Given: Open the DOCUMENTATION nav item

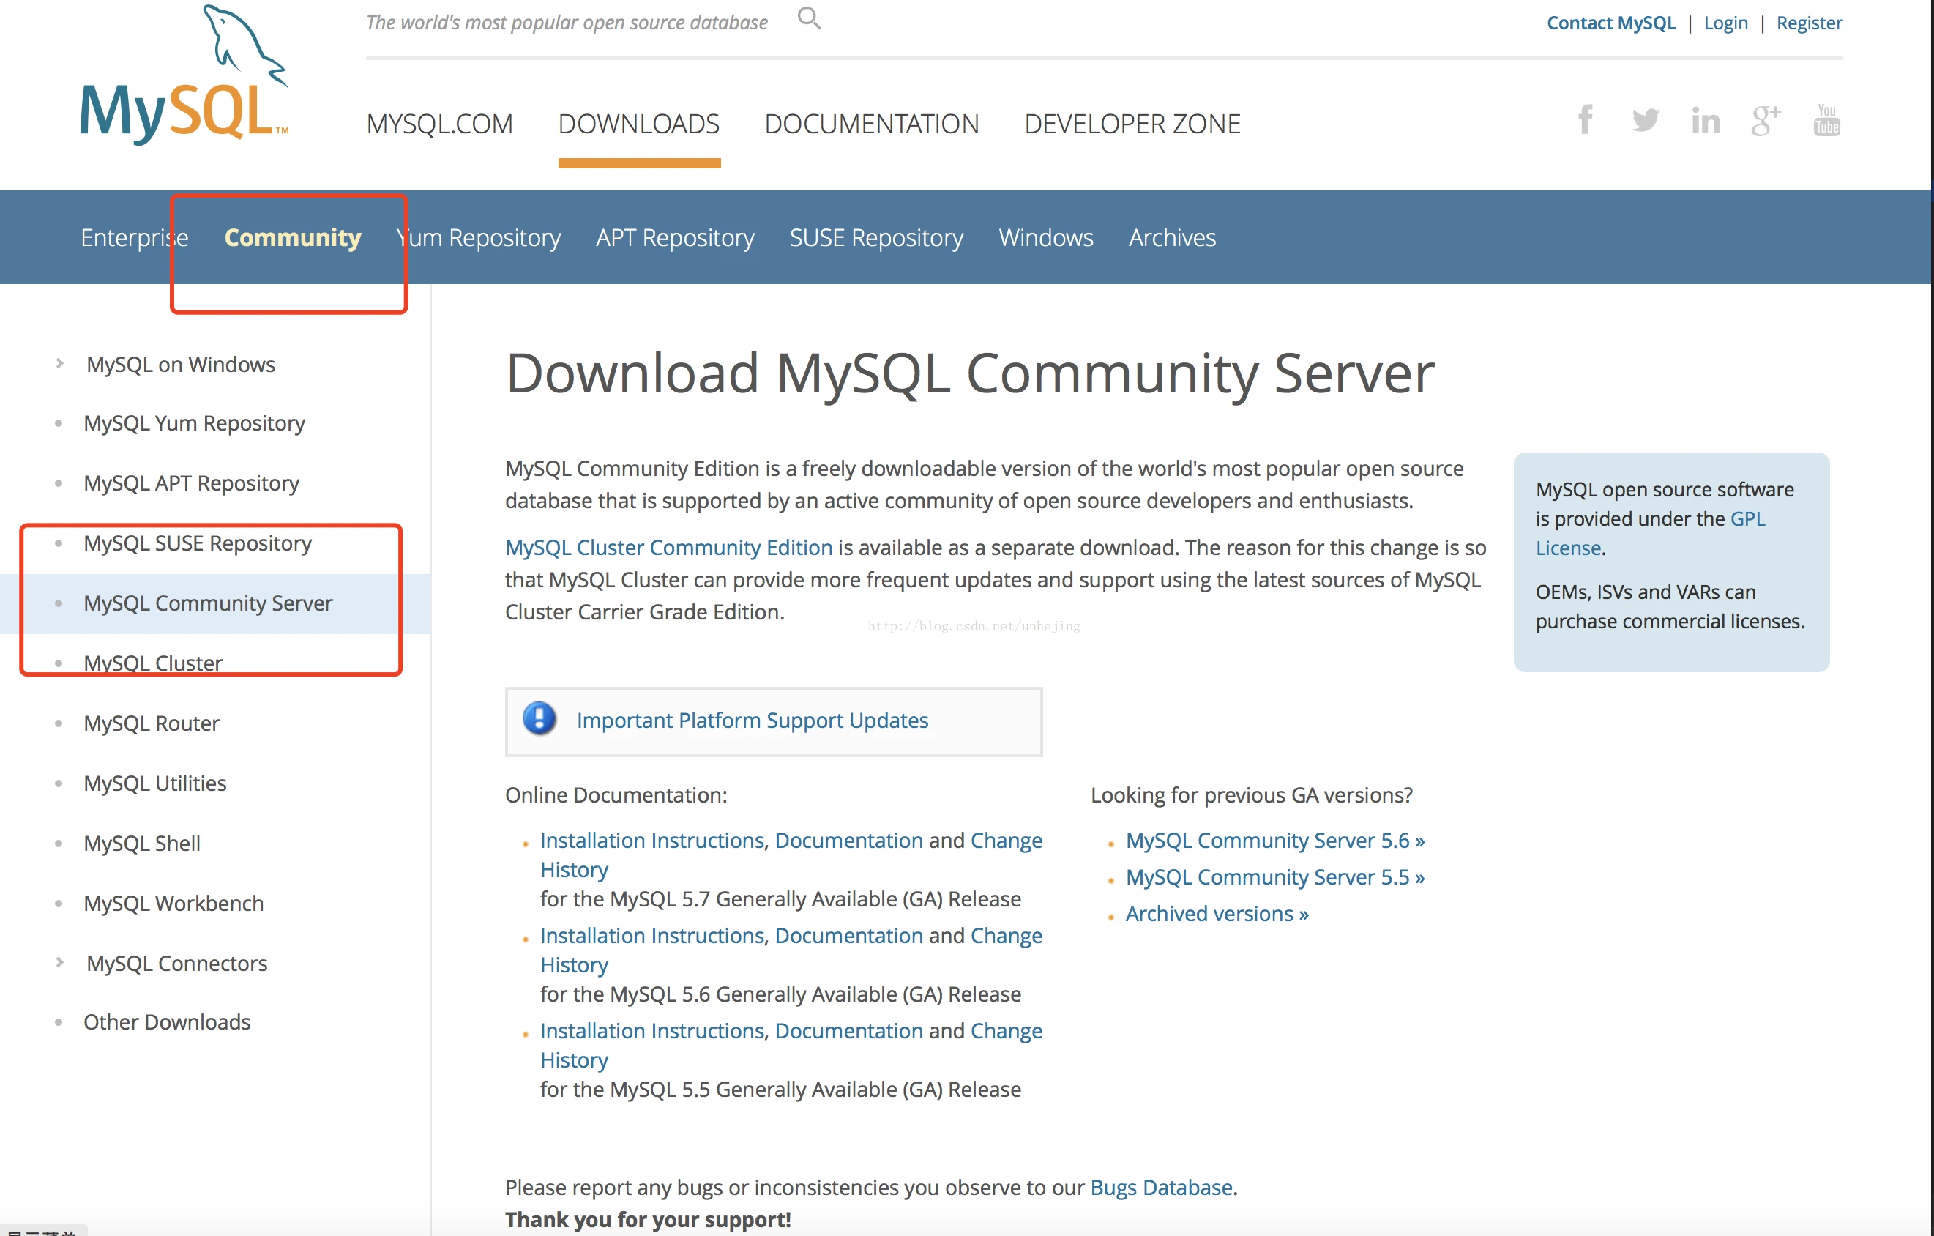Looking at the screenshot, I should [x=871, y=124].
